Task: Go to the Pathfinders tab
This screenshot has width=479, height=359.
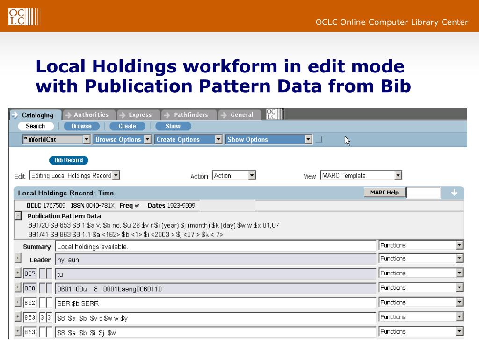Action: (x=189, y=115)
